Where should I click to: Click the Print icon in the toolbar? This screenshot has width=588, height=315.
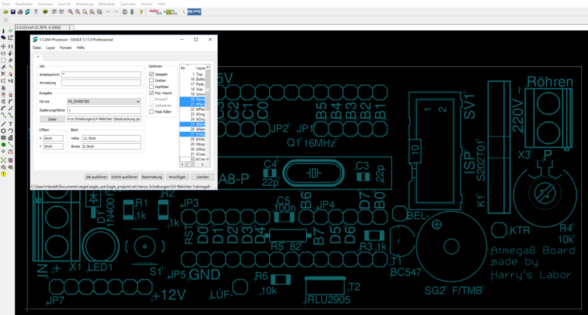tap(20, 12)
